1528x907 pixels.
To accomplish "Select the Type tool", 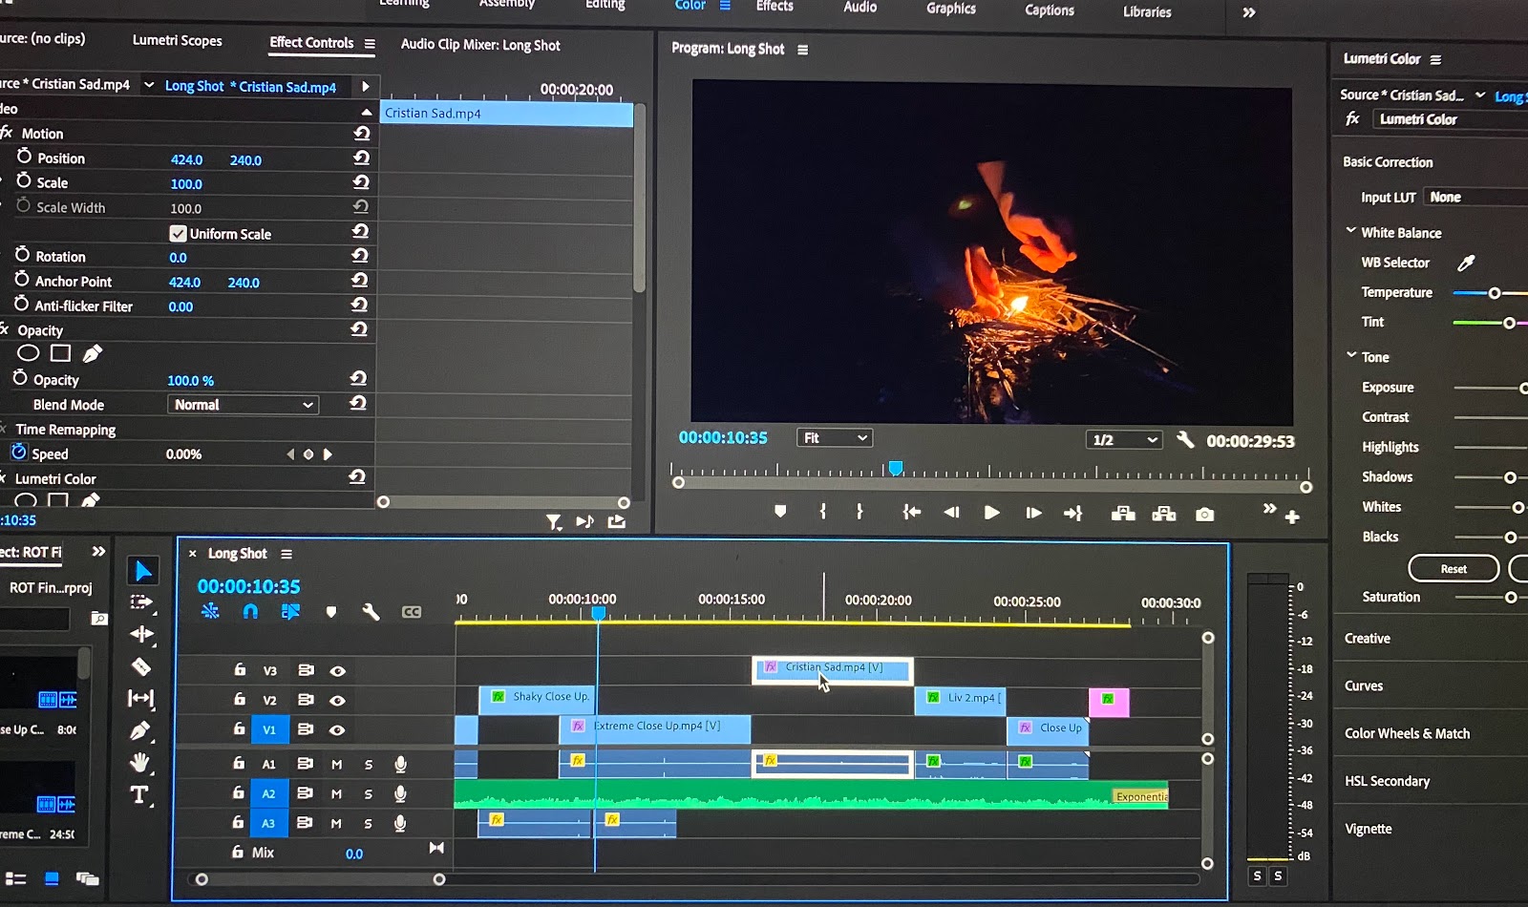I will [139, 794].
